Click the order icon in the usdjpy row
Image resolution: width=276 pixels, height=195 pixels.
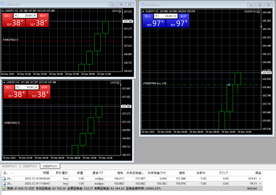click(4, 178)
